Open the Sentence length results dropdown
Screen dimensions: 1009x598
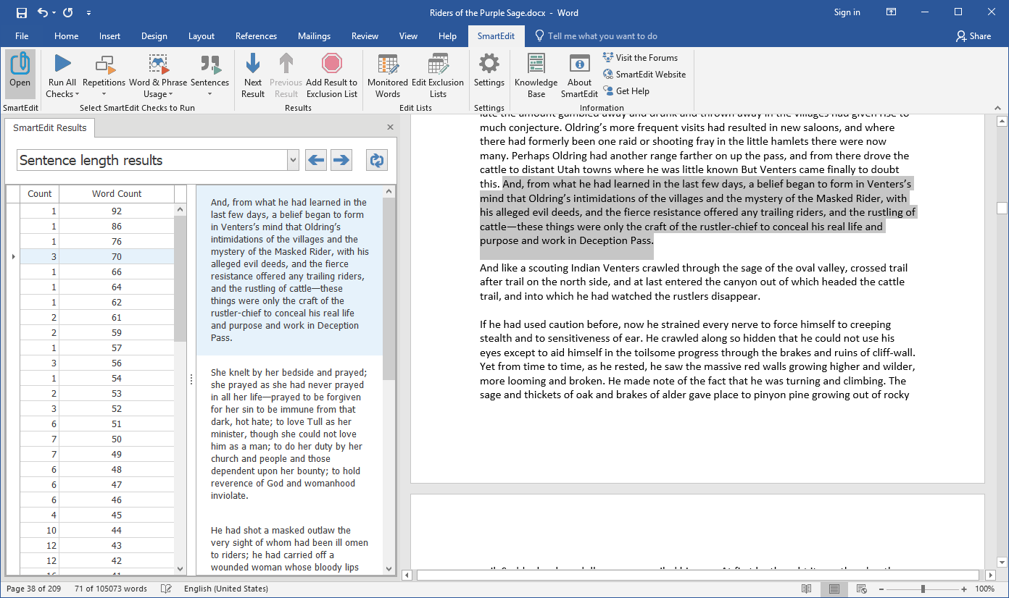(292, 159)
